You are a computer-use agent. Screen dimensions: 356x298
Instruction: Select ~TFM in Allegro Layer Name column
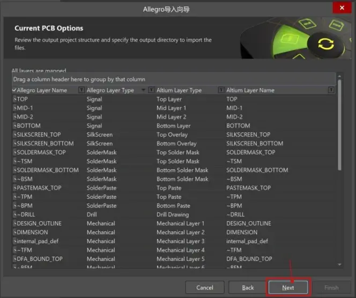click(25, 250)
